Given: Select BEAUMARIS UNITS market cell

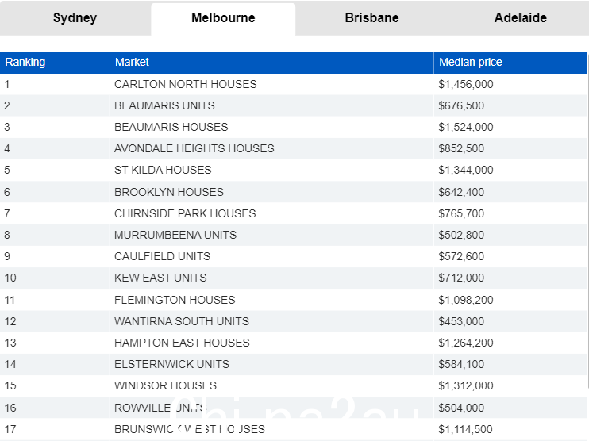Looking at the screenshot, I should click(x=271, y=105).
